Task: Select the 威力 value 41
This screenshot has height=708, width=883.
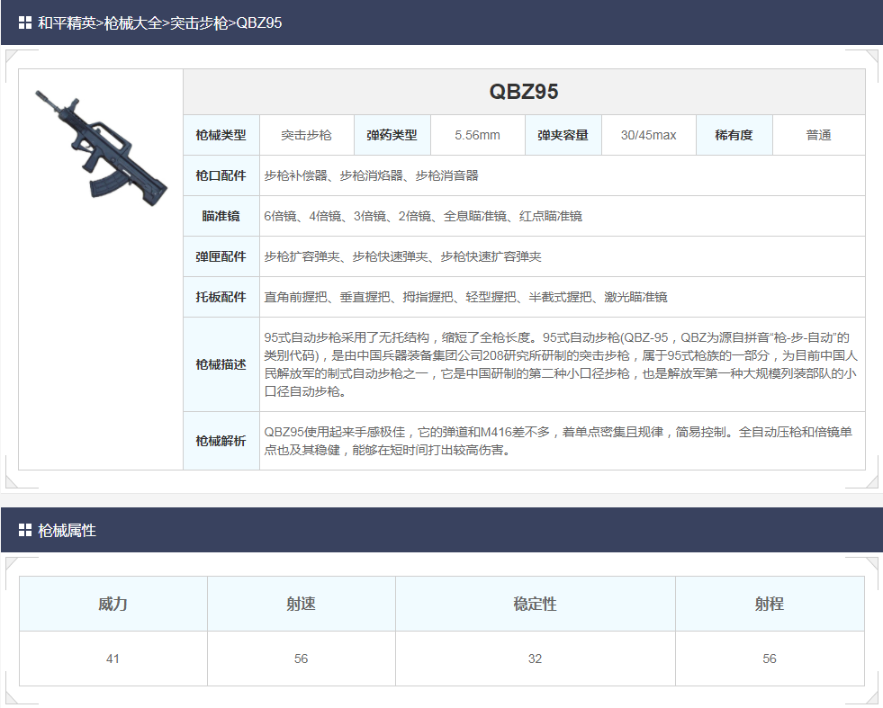Action: pos(113,659)
